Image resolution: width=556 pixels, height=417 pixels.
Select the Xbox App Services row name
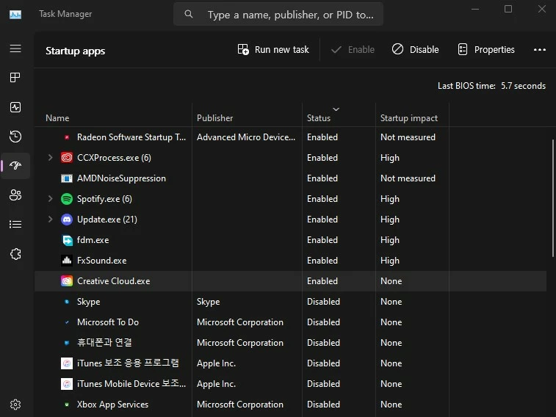pos(112,405)
